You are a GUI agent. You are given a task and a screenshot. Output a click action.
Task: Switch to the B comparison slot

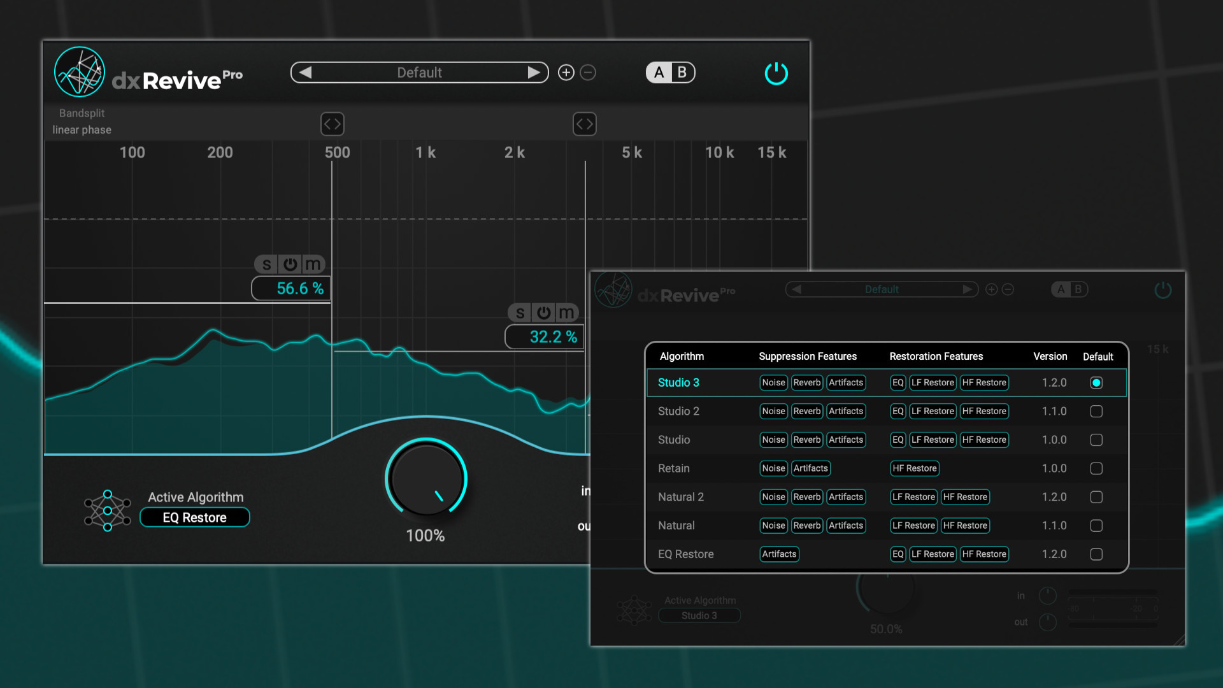click(x=682, y=72)
